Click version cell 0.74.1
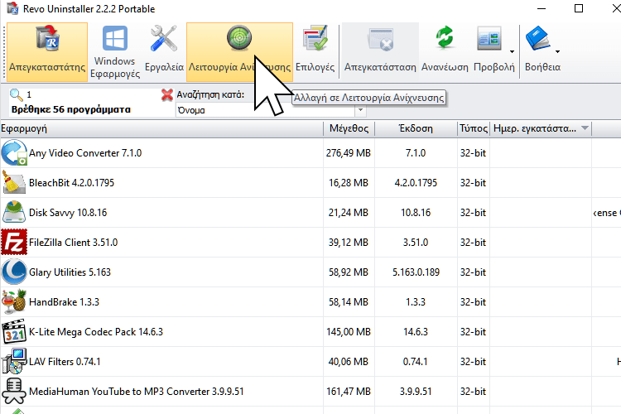The height and width of the screenshot is (414, 621). pyautogui.click(x=416, y=362)
